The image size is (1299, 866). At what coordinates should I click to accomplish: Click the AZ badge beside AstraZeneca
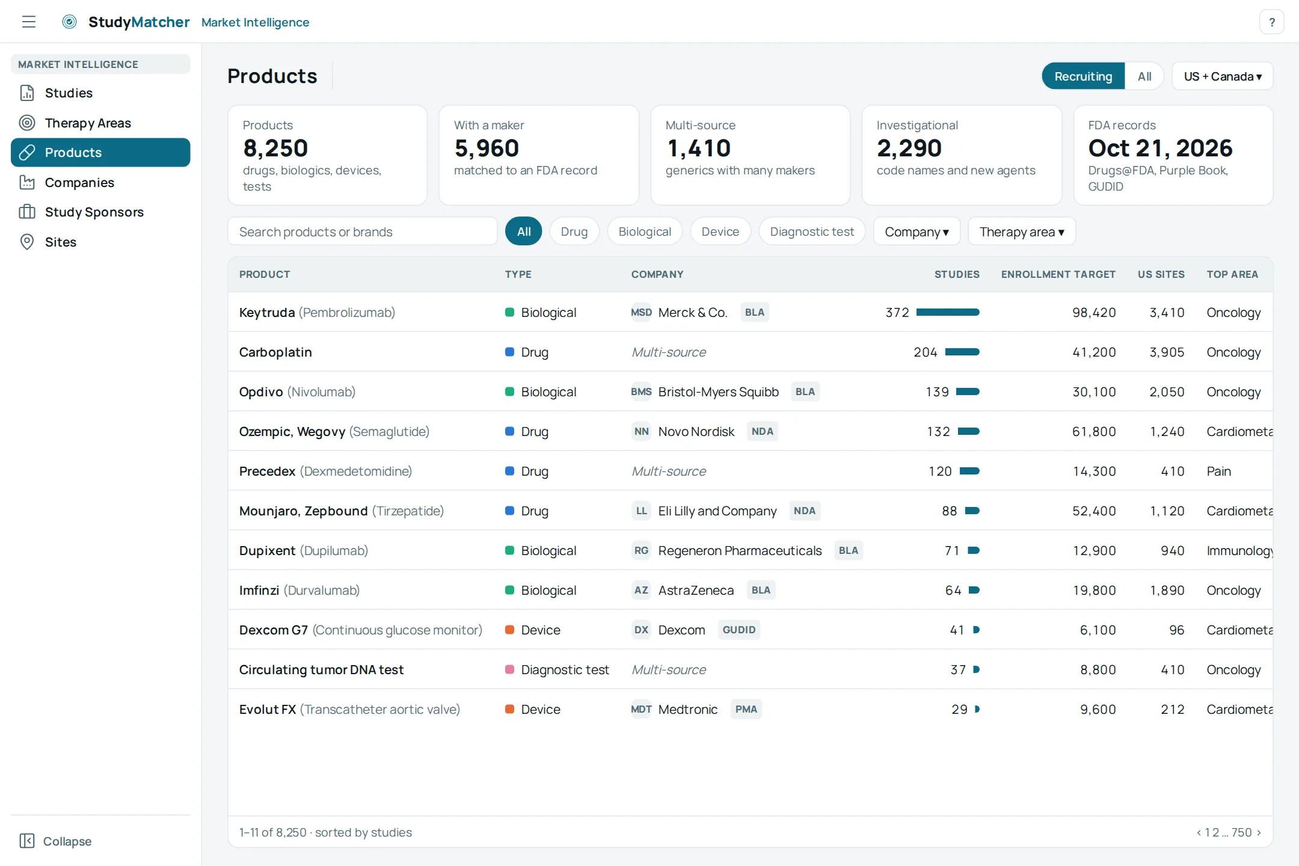pos(641,590)
